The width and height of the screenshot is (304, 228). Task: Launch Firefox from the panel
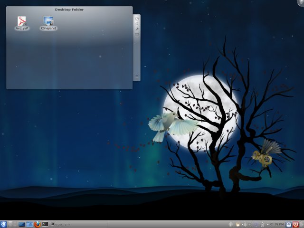(38, 224)
